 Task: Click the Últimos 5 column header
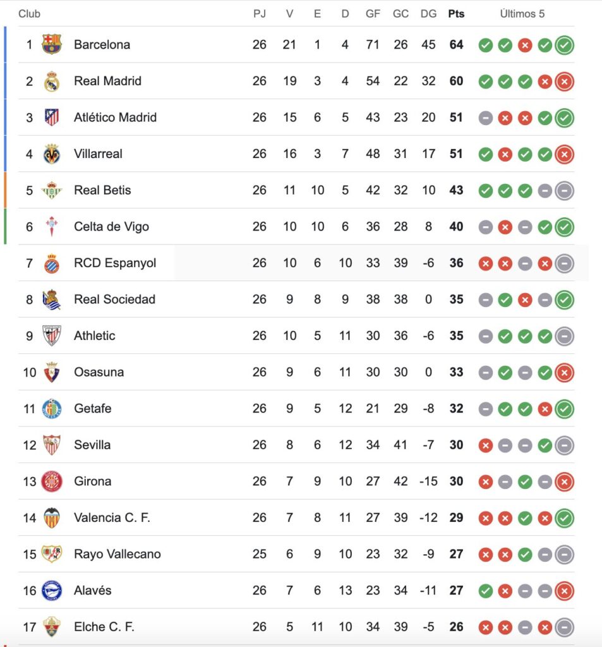pyautogui.click(x=522, y=14)
